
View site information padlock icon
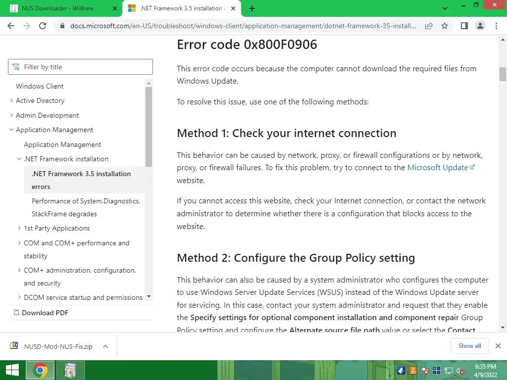(x=63, y=26)
